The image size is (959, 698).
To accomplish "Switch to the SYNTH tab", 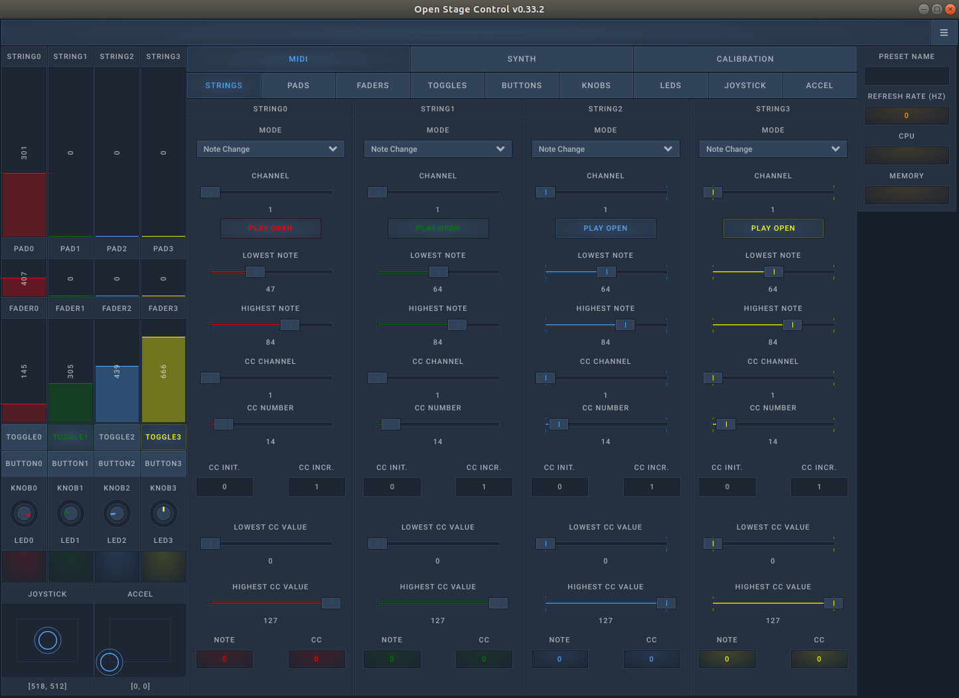I will (x=522, y=59).
